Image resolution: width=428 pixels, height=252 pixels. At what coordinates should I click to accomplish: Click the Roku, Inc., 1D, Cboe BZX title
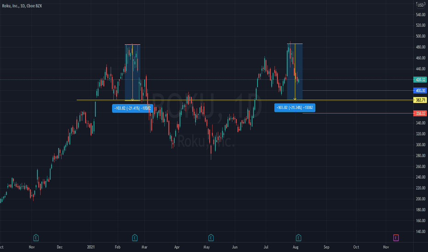(x=22, y=5)
